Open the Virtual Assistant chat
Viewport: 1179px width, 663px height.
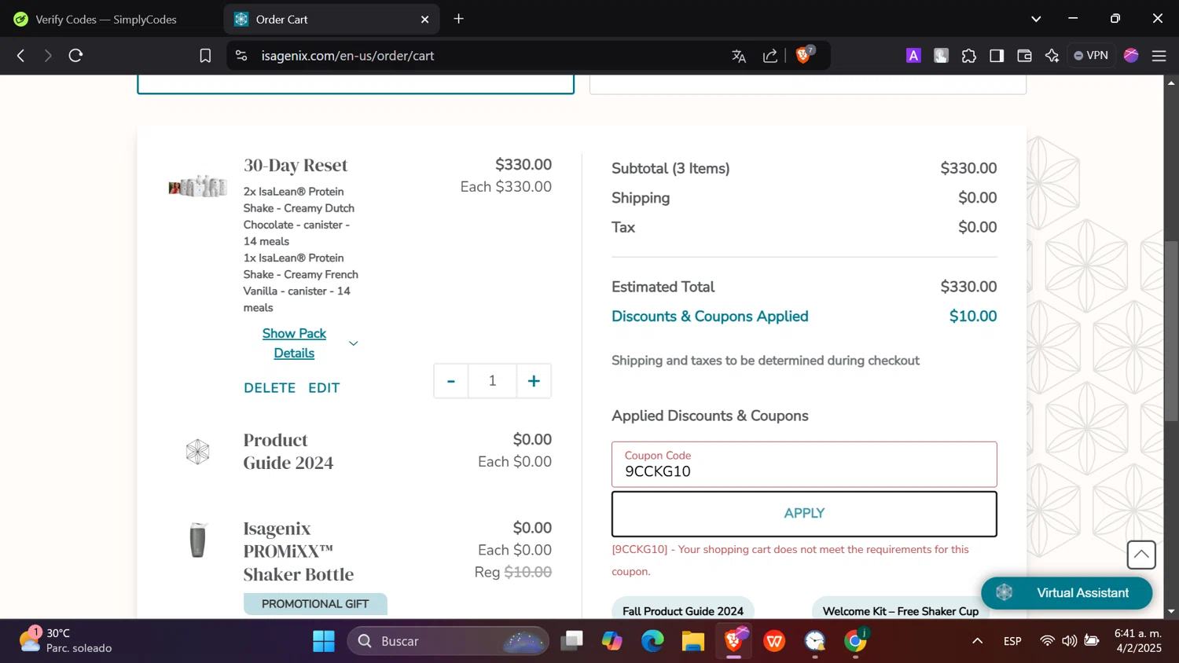(1067, 593)
